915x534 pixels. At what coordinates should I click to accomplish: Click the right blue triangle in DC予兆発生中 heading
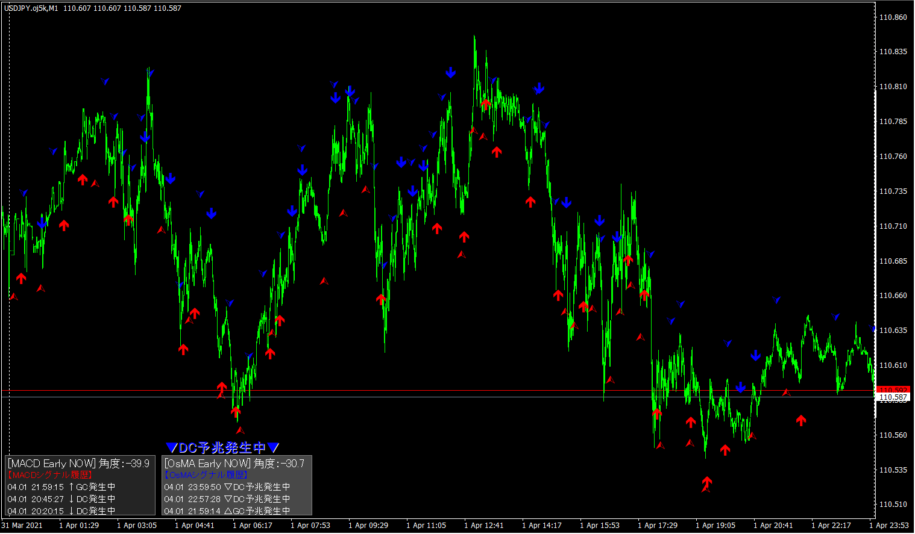[x=274, y=448]
